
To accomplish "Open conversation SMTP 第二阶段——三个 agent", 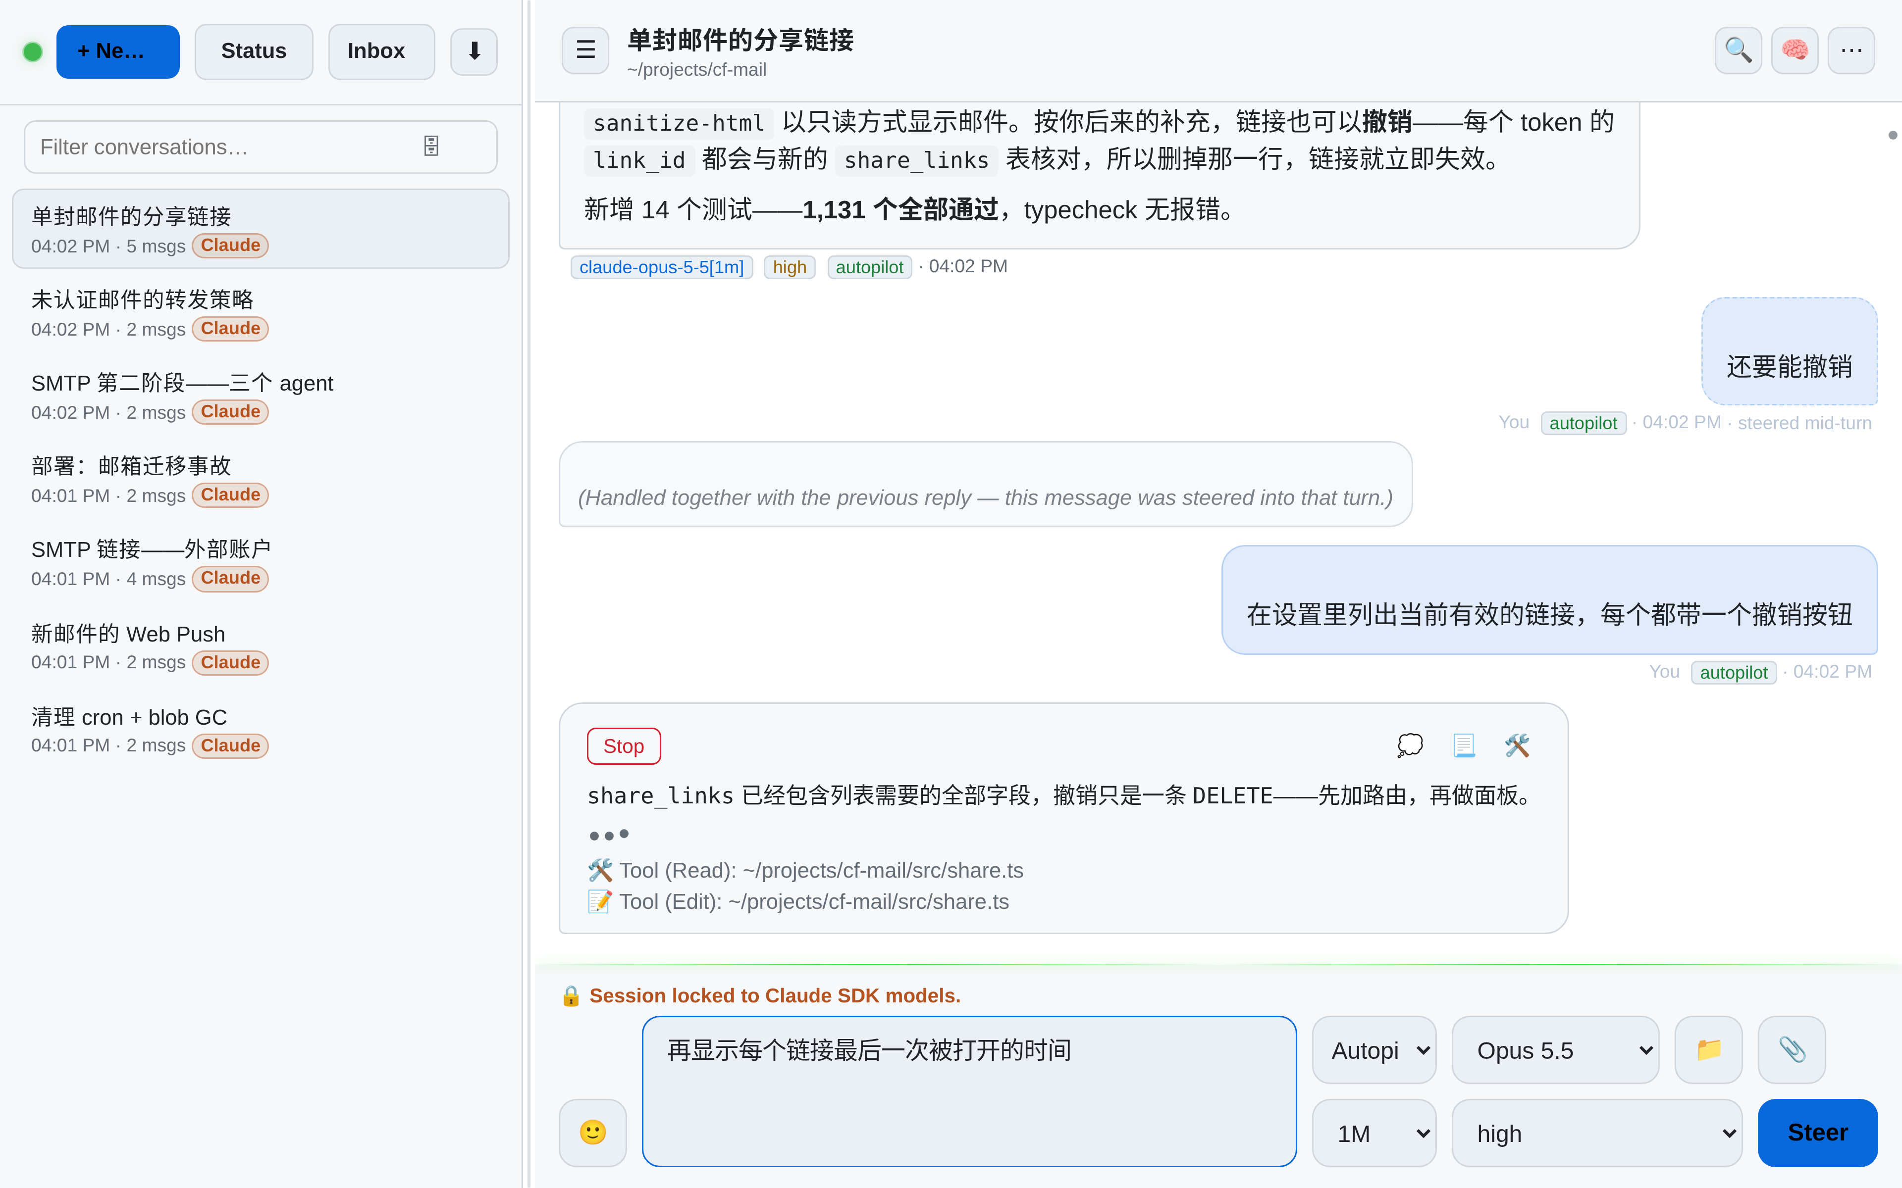I will coord(260,396).
